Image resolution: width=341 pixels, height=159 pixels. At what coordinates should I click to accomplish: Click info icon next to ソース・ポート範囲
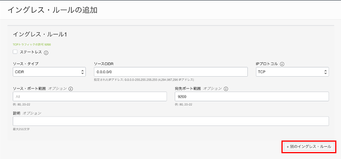71,89
